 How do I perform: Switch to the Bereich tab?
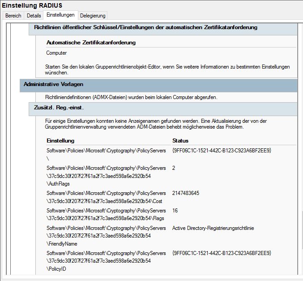click(x=13, y=16)
